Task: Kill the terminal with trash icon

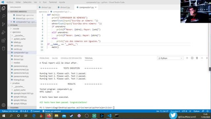Action: pos(197,58)
